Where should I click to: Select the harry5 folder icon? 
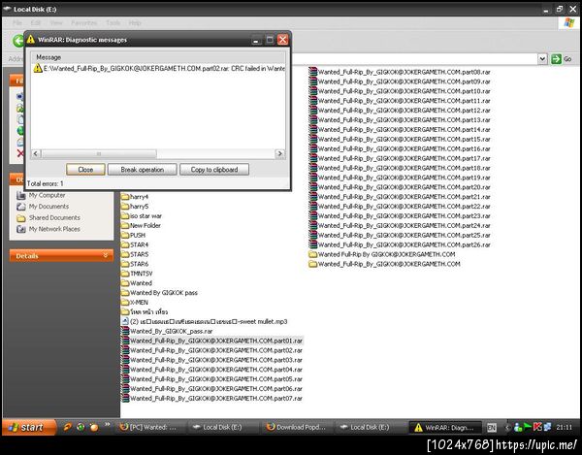coord(125,207)
